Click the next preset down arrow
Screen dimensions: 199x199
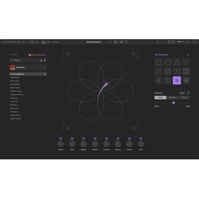(x=111, y=42)
